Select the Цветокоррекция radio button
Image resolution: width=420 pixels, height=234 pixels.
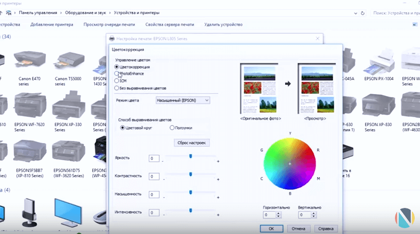pos(117,67)
